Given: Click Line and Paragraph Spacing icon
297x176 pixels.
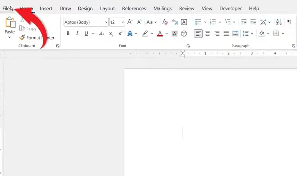Looking at the screenshot, I should pos(246,33).
